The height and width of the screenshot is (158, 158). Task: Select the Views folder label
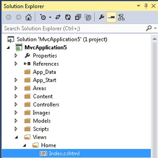(x=39, y=137)
